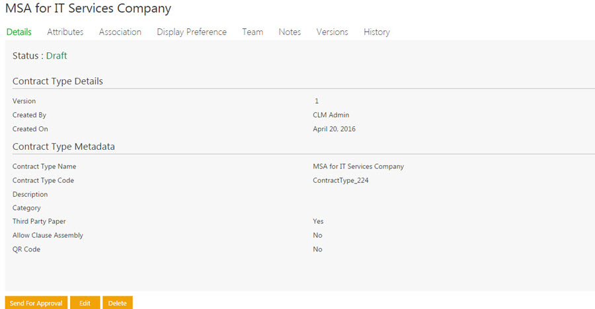The width and height of the screenshot is (595, 309).
Task: Switch to the Versions tab
Action: [x=332, y=32]
